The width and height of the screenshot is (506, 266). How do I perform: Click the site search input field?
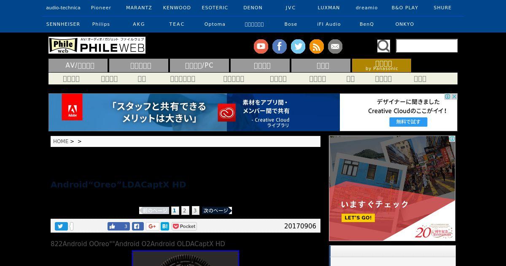[427, 46]
